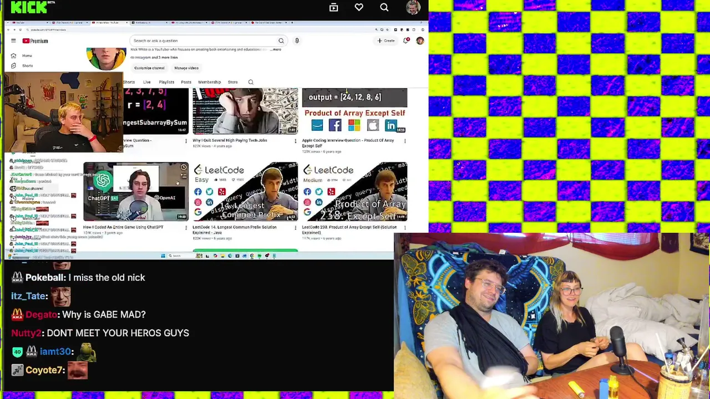The image size is (710, 399).
Task: Open the YouTube hamburger guide menu
Action: pos(13,40)
